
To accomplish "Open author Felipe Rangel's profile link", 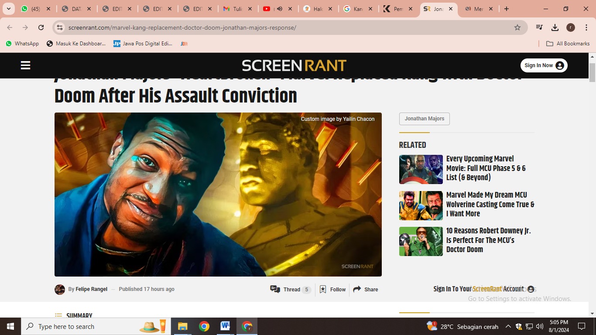I will [91, 289].
